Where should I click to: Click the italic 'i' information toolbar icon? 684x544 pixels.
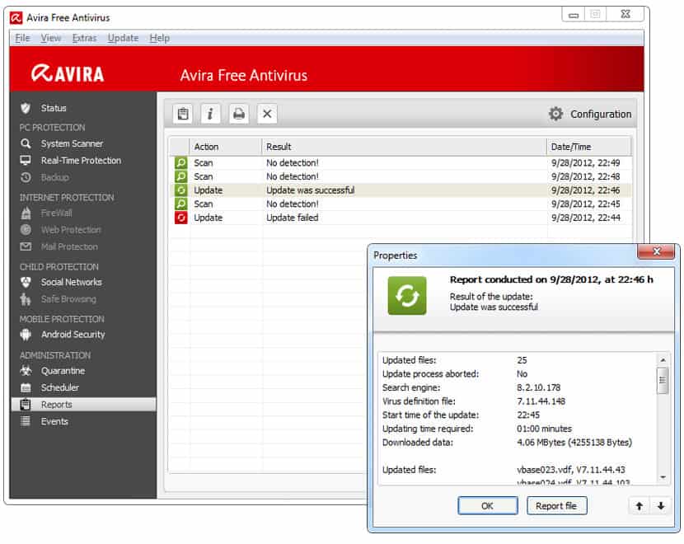pyautogui.click(x=211, y=114)
